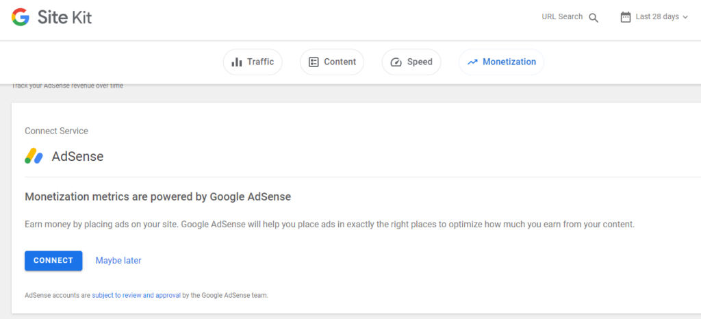
Task: Click the AdSense logo icon
Action: pyautogui.click(x=34, y=156)
